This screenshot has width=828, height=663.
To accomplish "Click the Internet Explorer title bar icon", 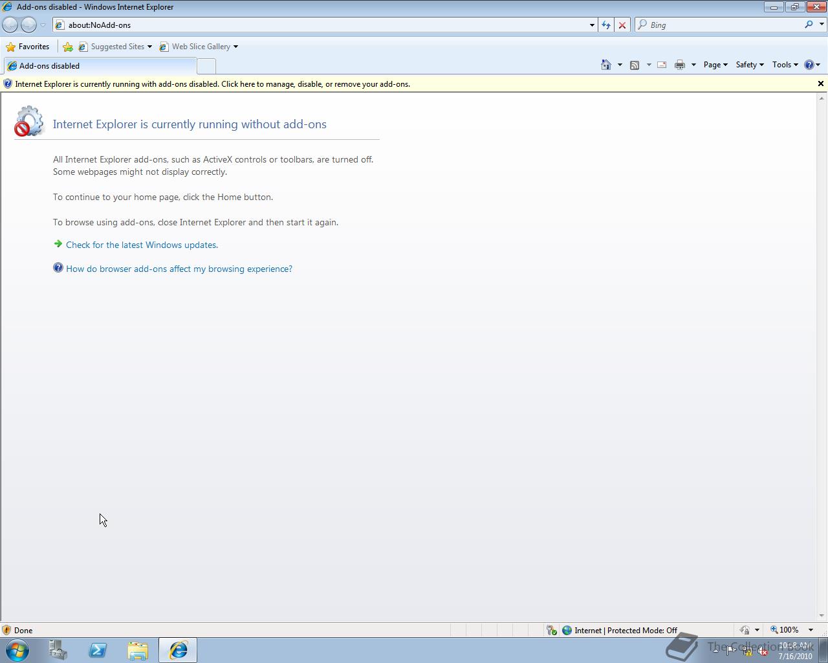I will 7,7.
